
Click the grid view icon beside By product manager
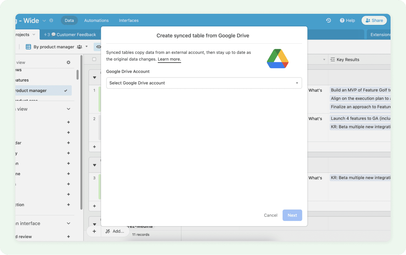pos(28,47)
